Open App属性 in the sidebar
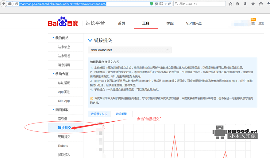Screen dimensions: 270x158 pos(64,92)
